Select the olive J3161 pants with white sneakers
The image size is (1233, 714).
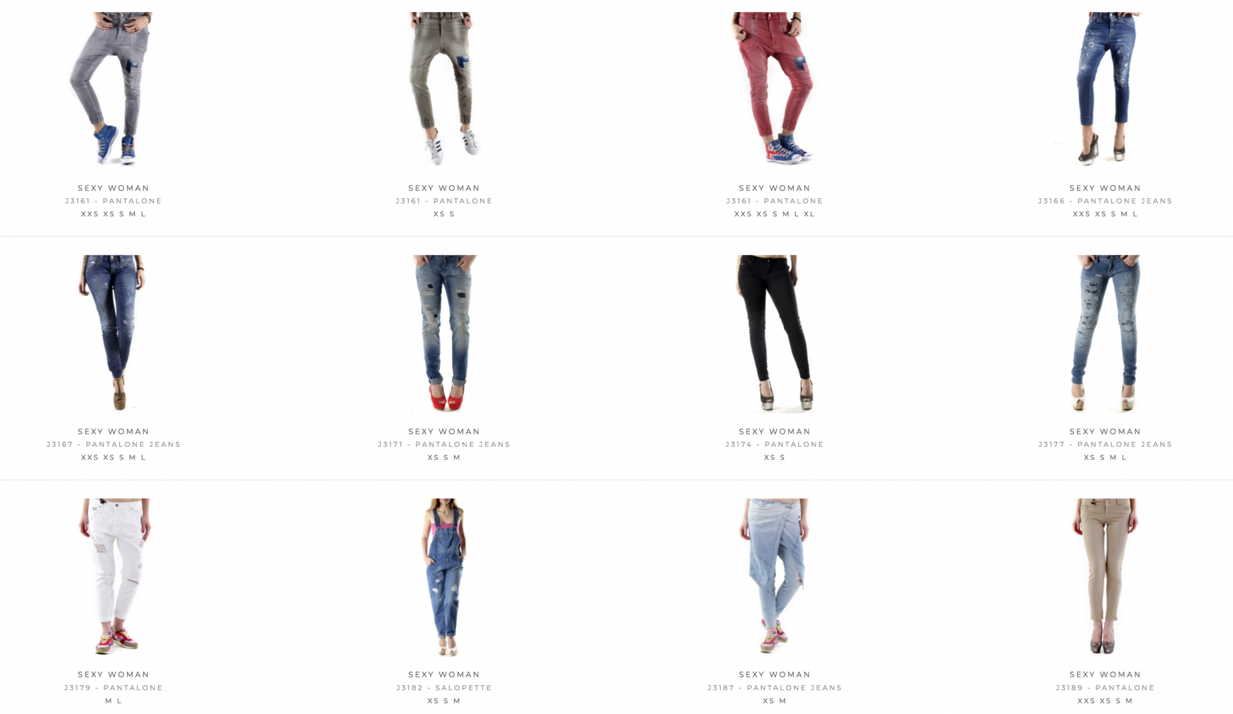[444, 90]
